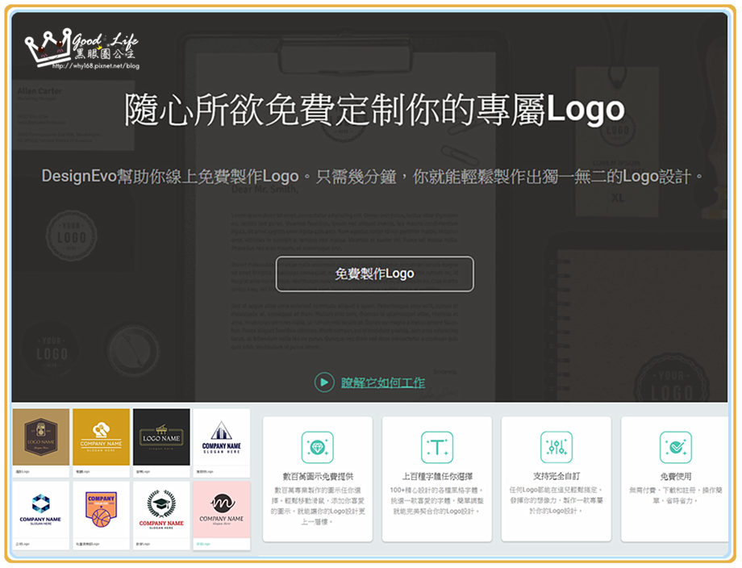Click the 免費製作Logo button
Viewport: 742px width, 568px height.
point(374,274)
